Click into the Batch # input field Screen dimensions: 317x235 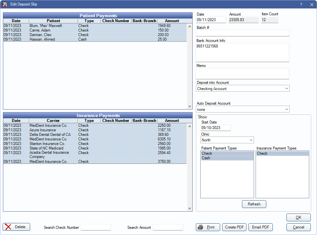243,33
